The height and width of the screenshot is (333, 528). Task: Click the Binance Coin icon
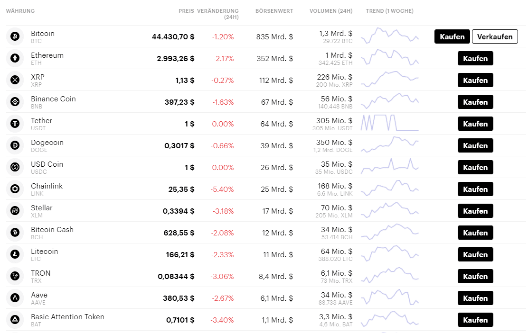click(15, 102)
